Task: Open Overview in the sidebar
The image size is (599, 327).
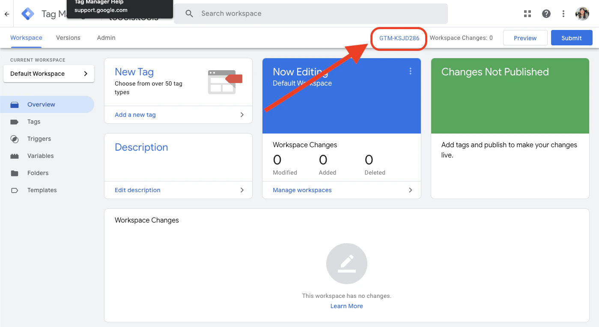Action: 47,104
